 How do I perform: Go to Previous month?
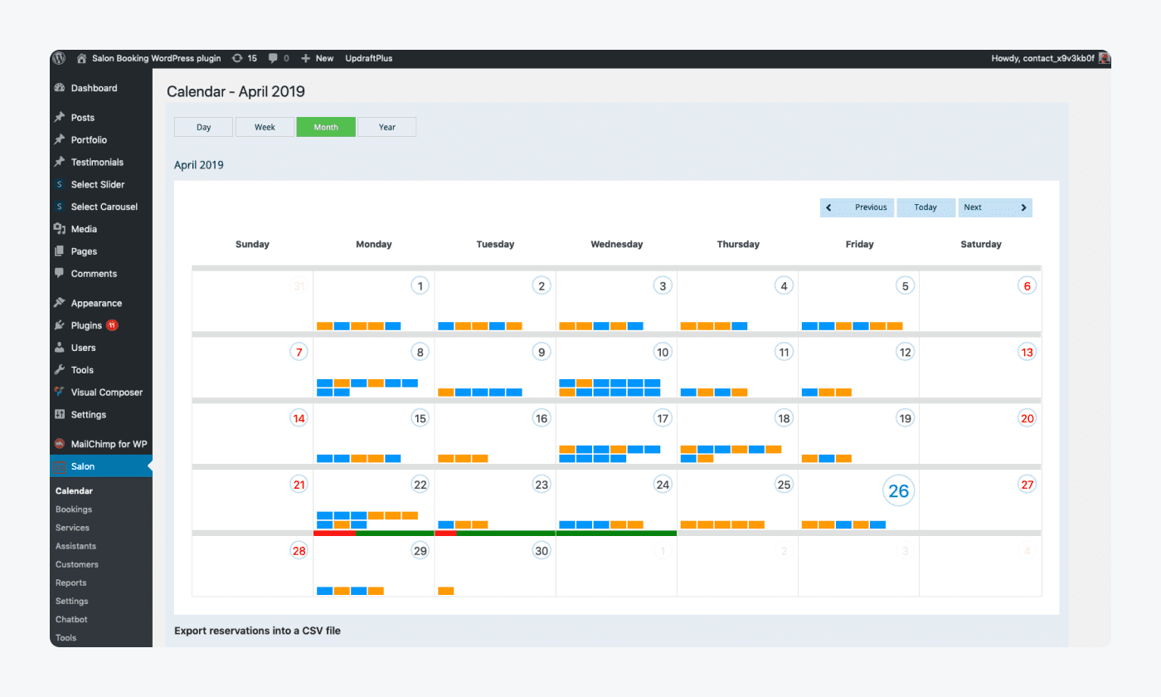point(857,207)
